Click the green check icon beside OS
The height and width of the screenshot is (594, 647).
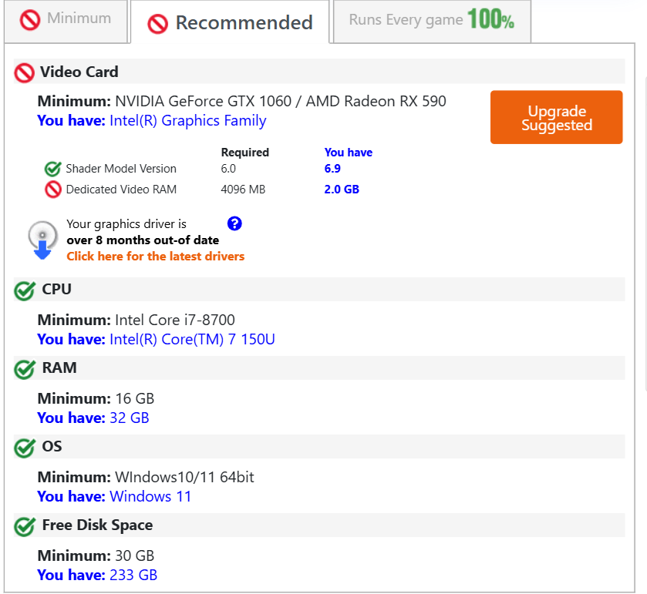tap(25, 448)
